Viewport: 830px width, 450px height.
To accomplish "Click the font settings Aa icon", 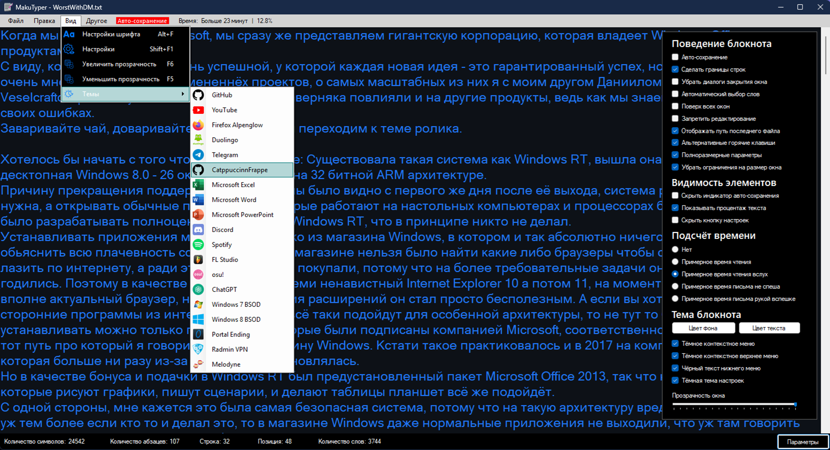I will tap(69, 34).
